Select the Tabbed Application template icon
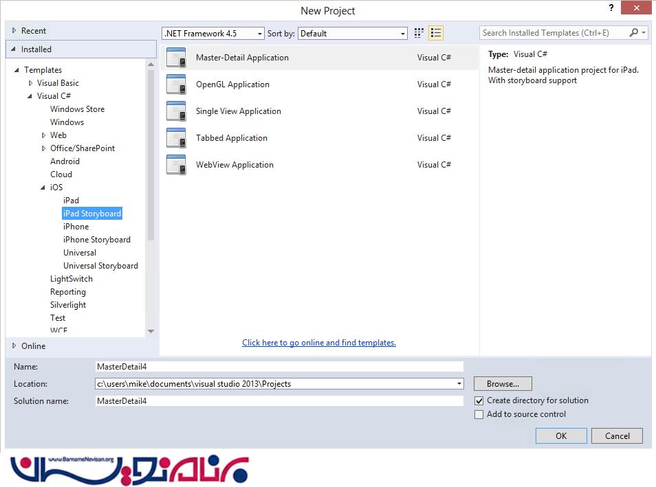This screenshot has width=656, height=487. (176, 138)
